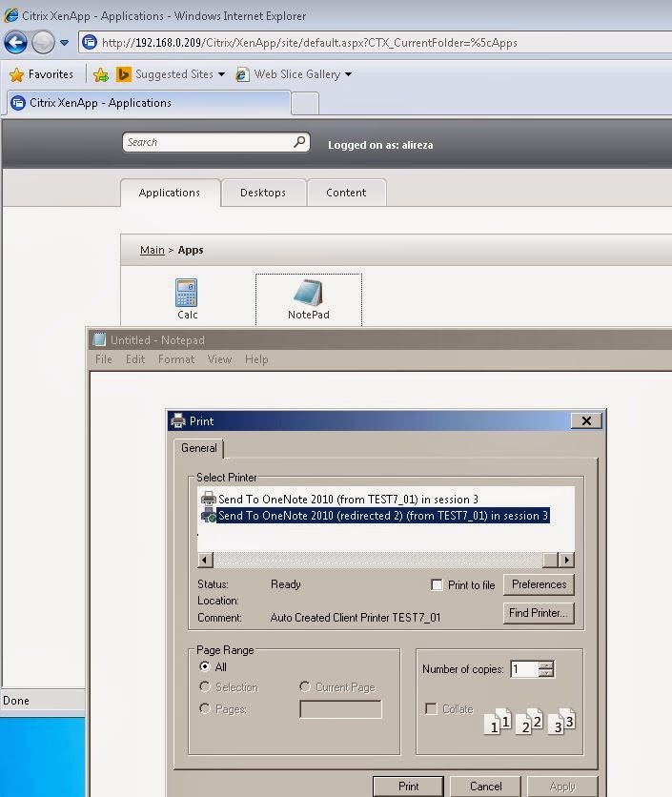Image resolution: width=672 pixels, height=797 pixels.
Task: Select the Pages radio button
Action: point(205,708)
